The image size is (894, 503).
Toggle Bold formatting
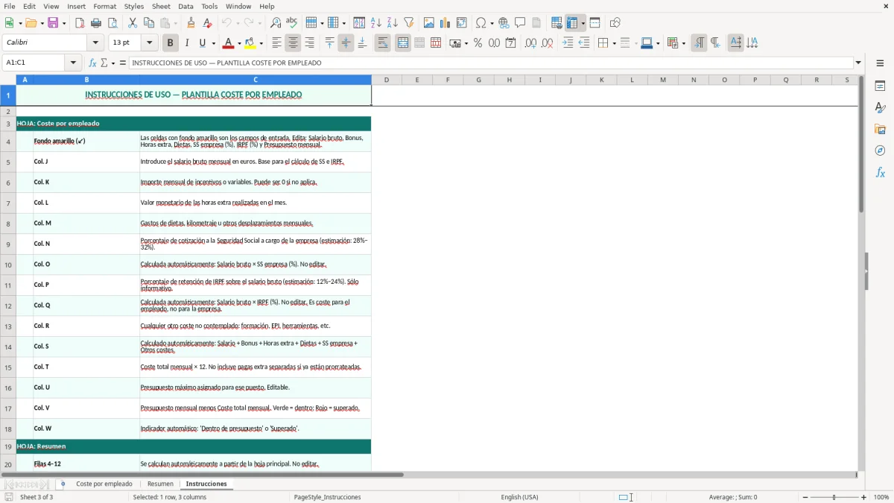click(x=170, y=43)
